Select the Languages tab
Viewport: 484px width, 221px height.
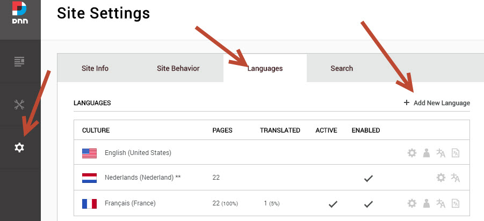click(x=265, y=68)
